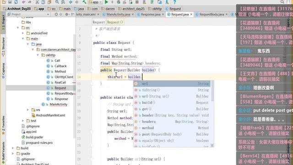The width and height of the screenshot is (293, 165).
Task: Choose build() in autocomplete popup
Action: [172, 103]
